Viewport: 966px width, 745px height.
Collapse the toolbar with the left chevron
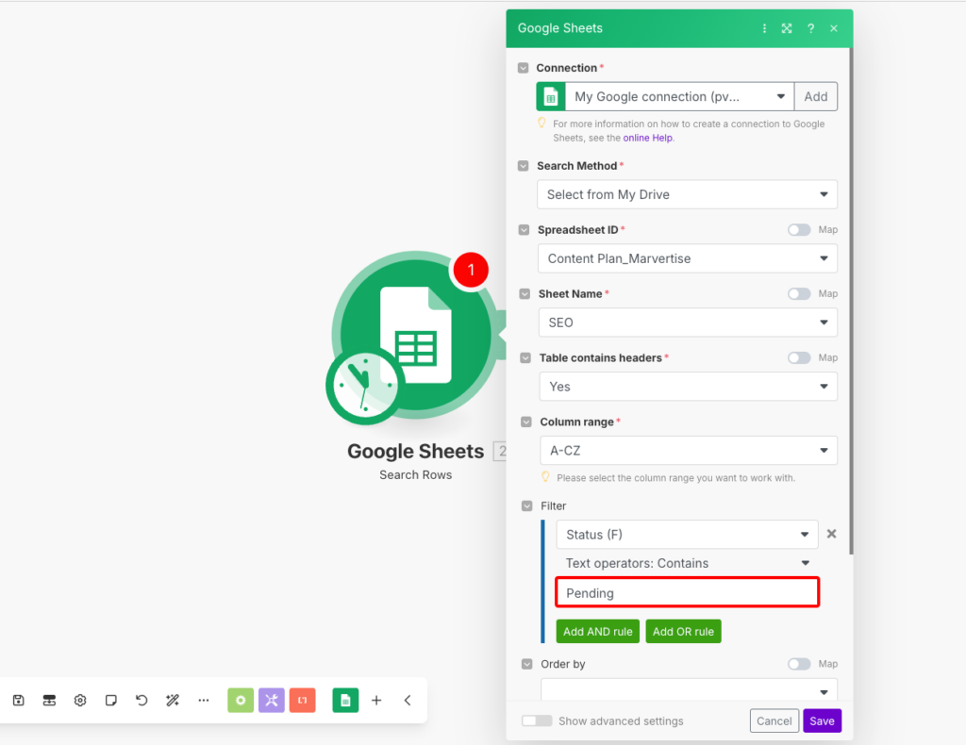pos(408,700)
